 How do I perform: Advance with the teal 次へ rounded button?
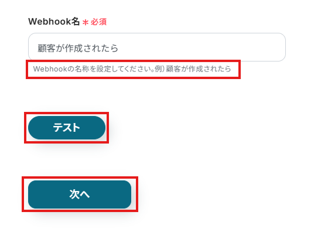[x=80, y=194]
